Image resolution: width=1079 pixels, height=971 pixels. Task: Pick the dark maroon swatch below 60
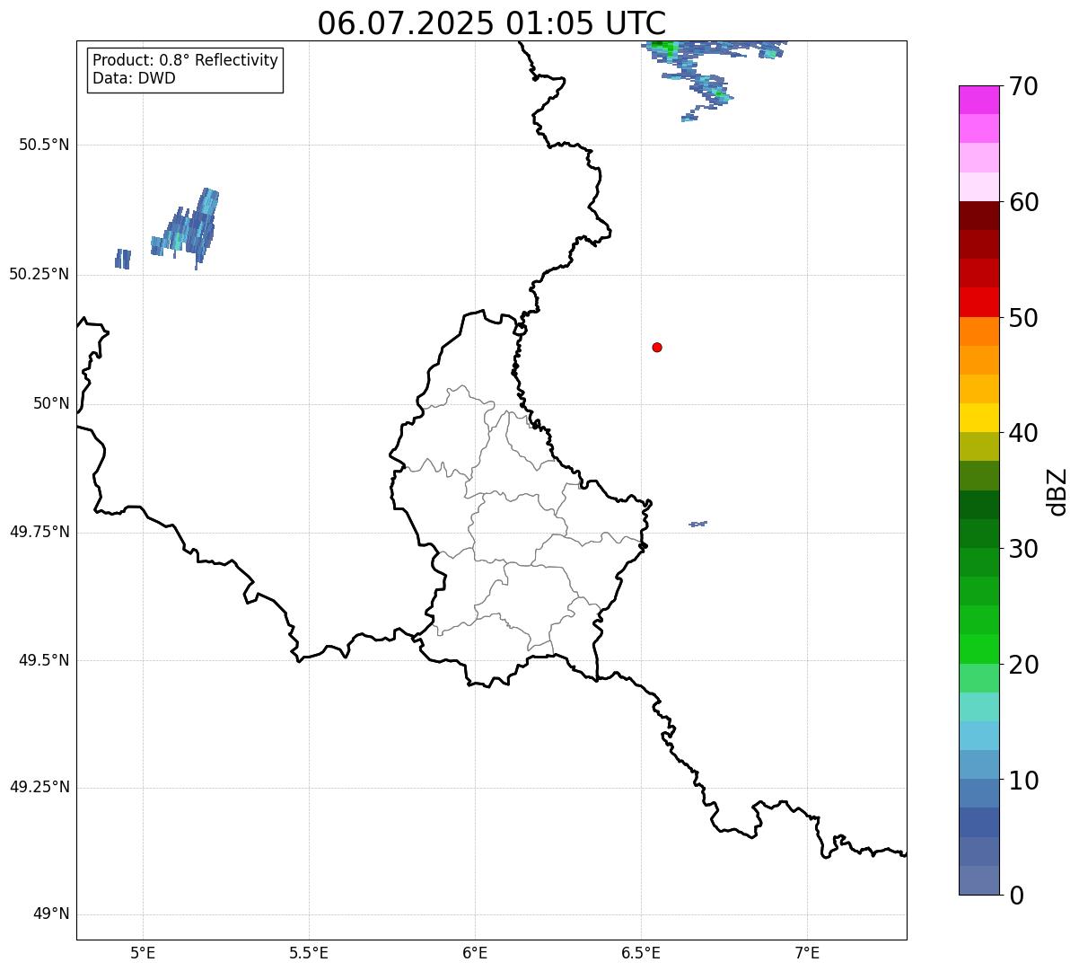[978, 216]
